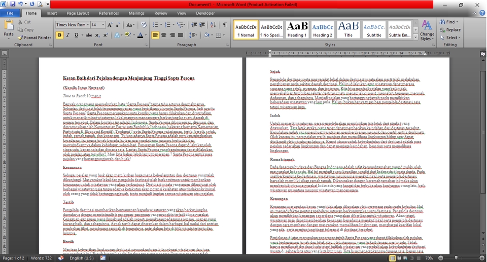Justify the paragraph text
Viewport: 487px width, 262px height.
coord(181,35)
